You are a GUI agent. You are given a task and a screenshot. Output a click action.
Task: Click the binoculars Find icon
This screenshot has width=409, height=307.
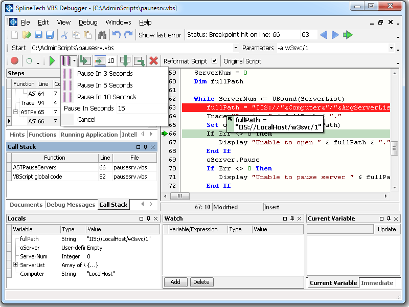102,35
